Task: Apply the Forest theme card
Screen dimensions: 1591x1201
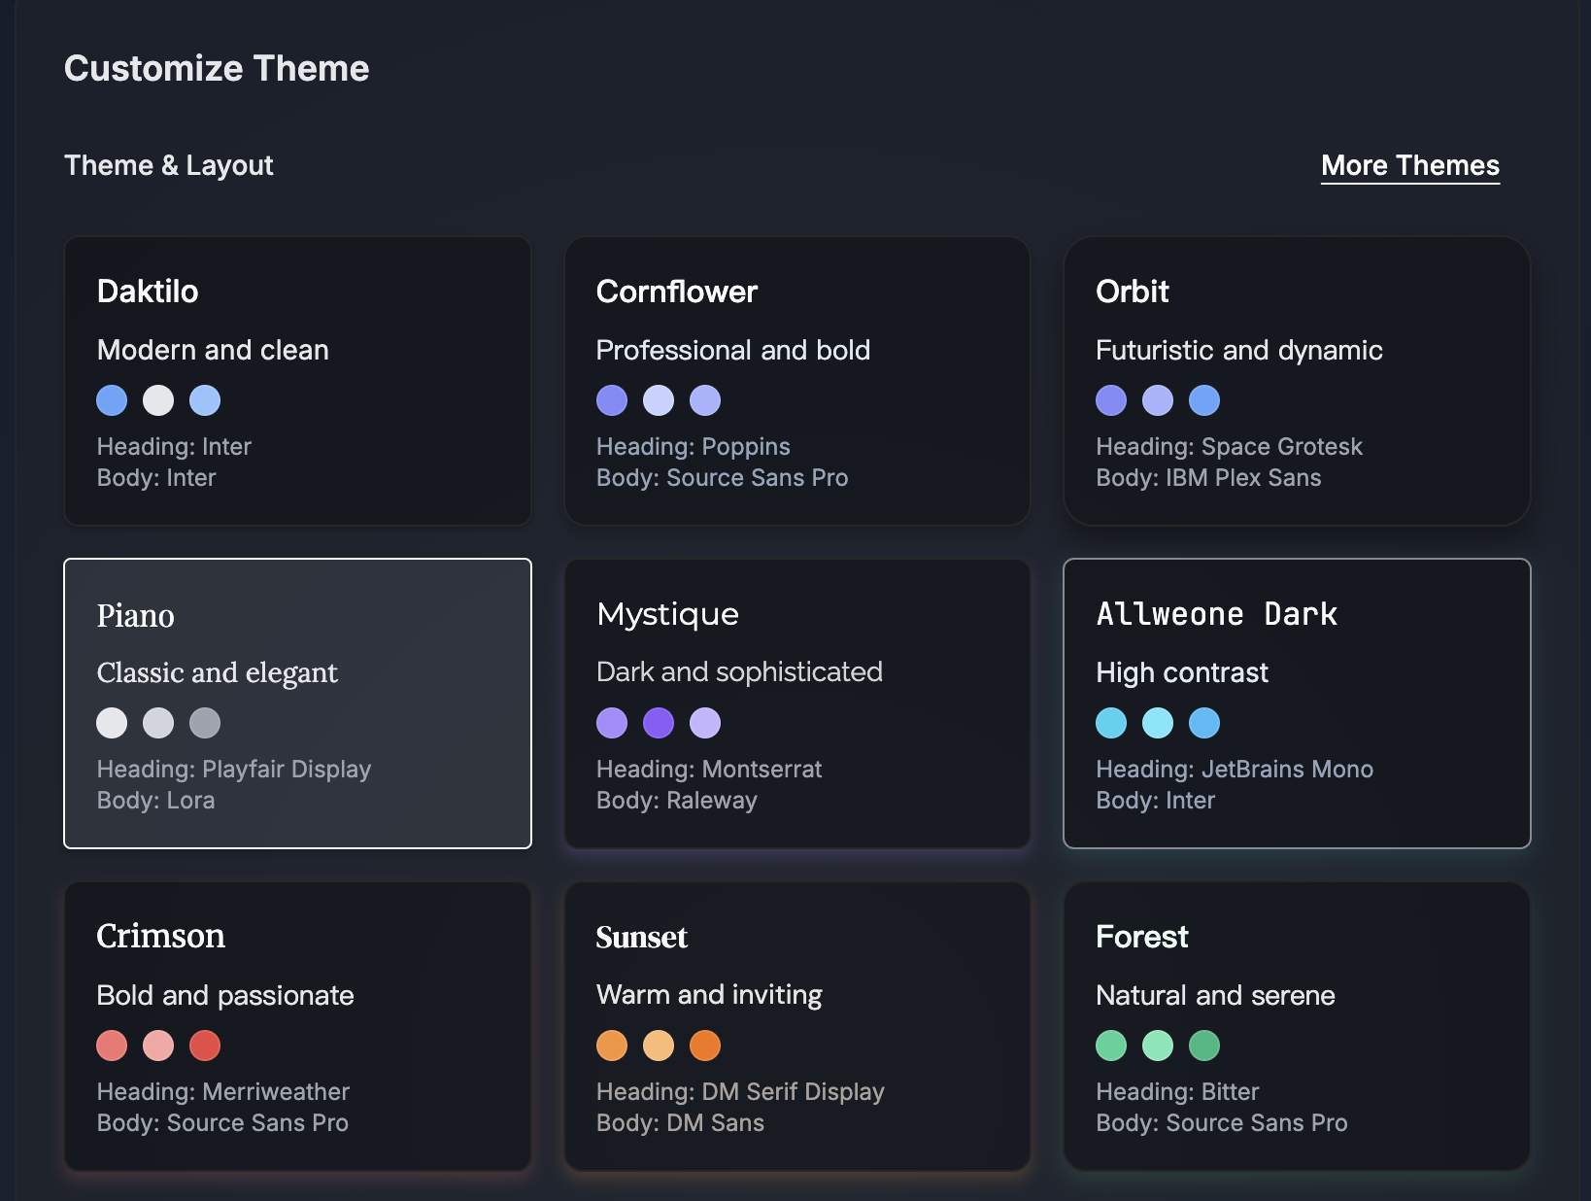Action: point(1296,1026)
